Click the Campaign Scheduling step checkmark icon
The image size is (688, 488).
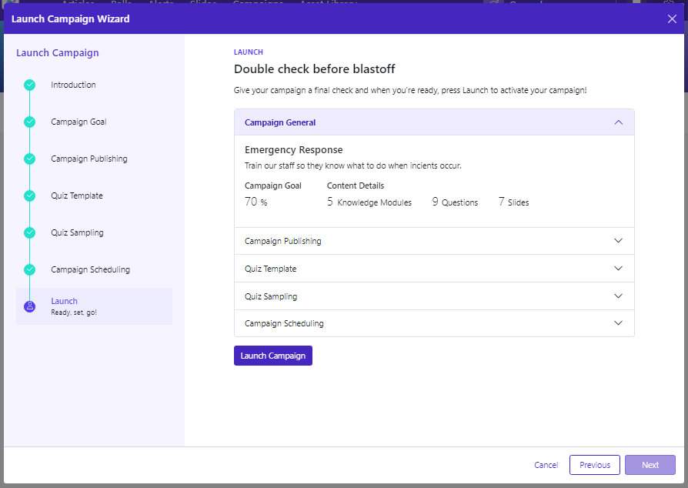pos(30,269)
